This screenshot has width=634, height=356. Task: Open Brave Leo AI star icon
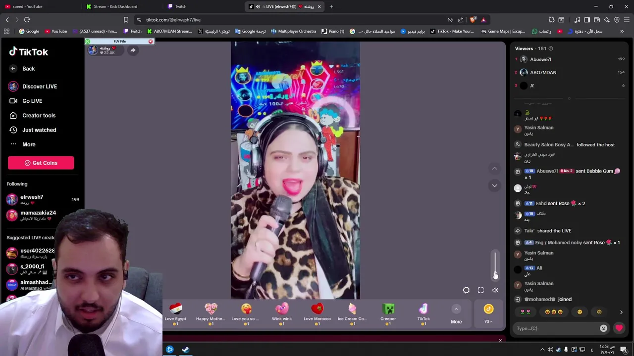[607, 20]
